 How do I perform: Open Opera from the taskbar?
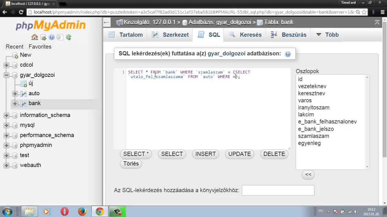(64, 212)
